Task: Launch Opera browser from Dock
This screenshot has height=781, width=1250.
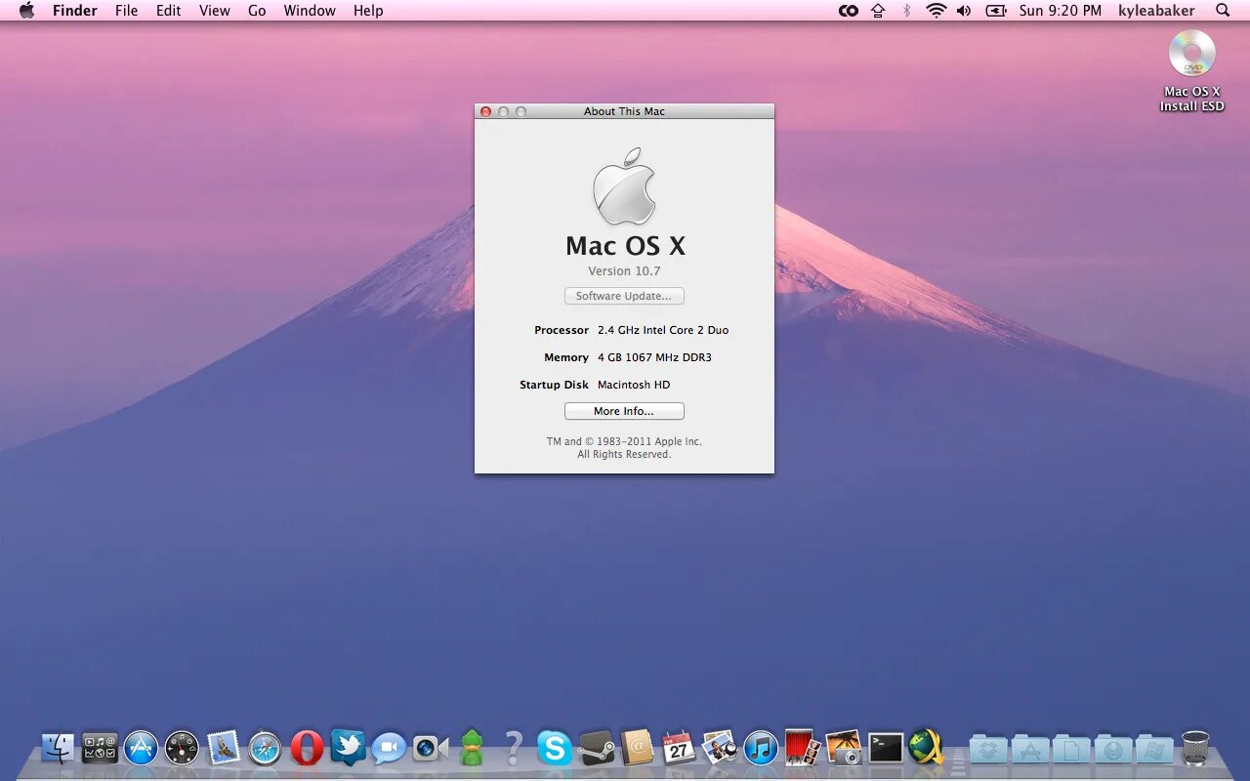Action: click(x=307, y=748)
